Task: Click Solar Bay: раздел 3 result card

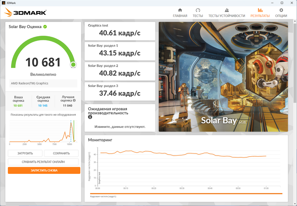Action: point(120,91)
